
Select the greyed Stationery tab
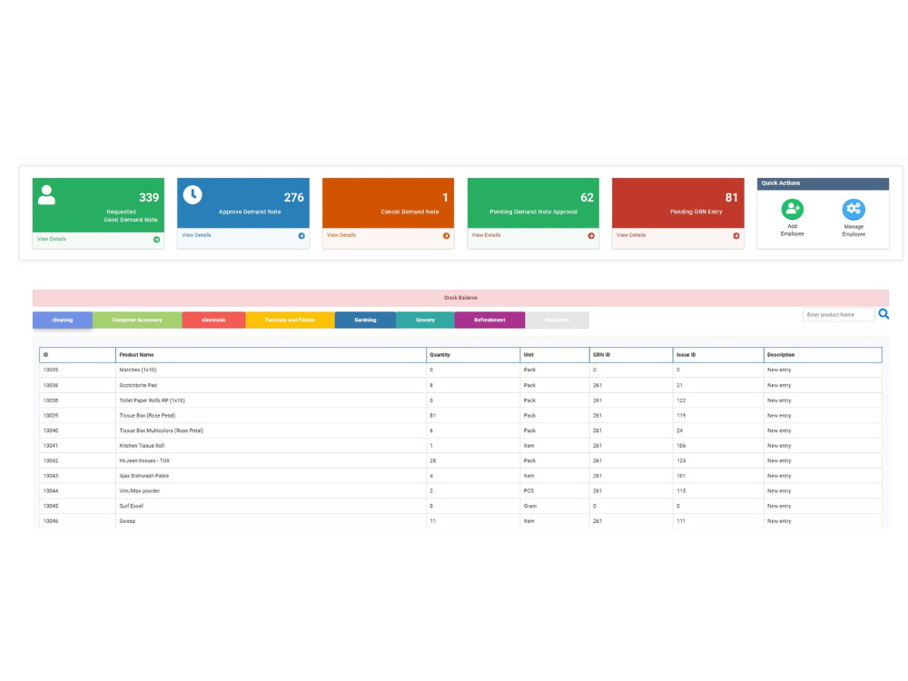558,320
